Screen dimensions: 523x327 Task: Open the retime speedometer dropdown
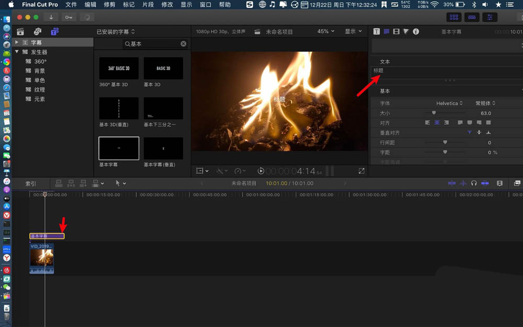[x=240, y=171]
